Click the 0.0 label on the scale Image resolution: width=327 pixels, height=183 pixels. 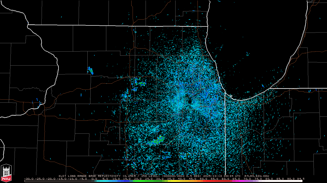click(94, 179)
